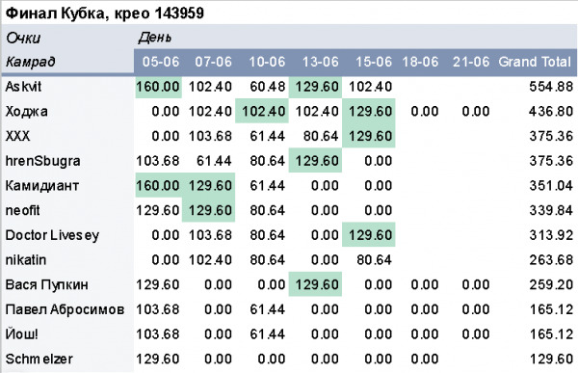Click the Askvit row name
The height and width of the screenshot is (373, 578).
coord(23,87)
